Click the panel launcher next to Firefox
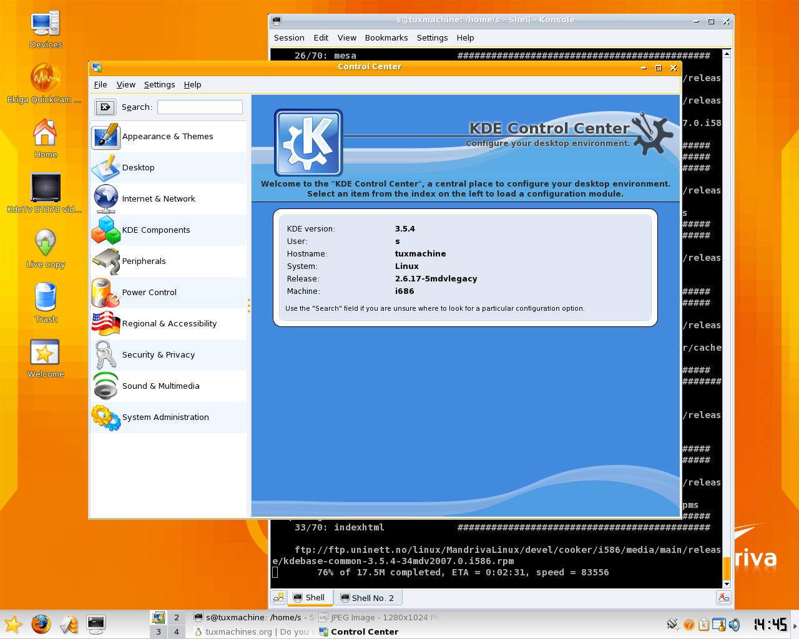Image resolution: width=799 pixels, height=639 pixels. tap(69, 624)
